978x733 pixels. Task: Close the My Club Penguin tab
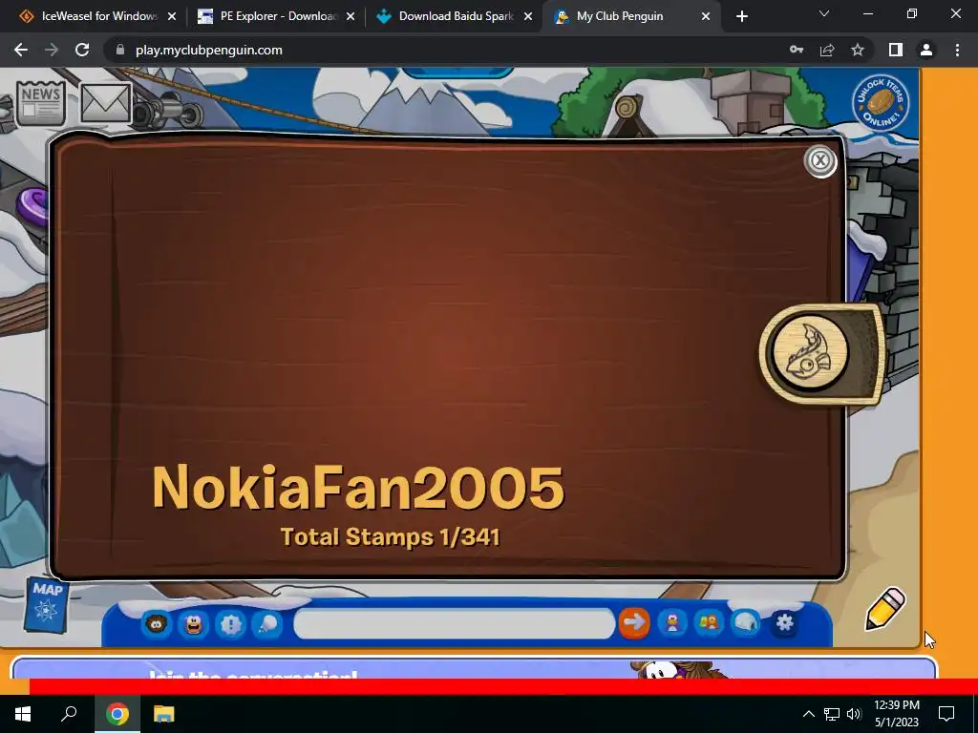pyautogui.click(x=706, y=17)
